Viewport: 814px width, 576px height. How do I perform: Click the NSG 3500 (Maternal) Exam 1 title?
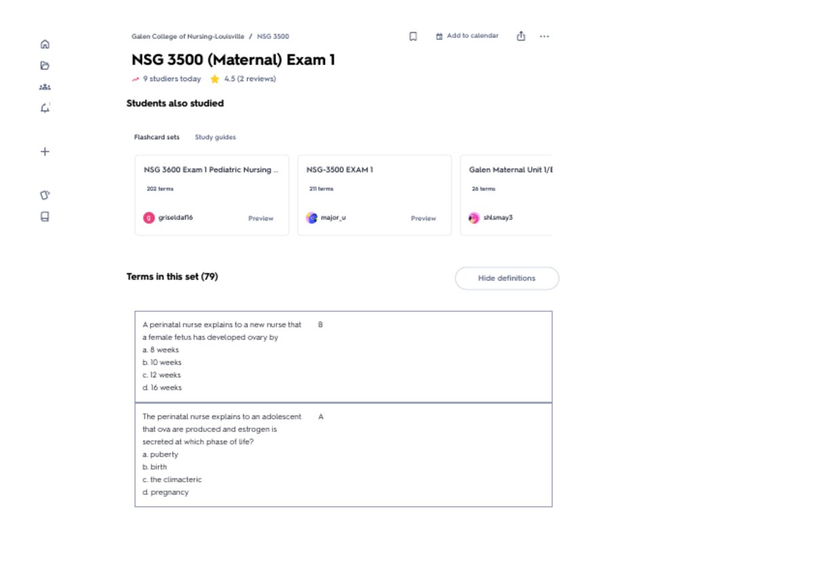click(233, 60)
